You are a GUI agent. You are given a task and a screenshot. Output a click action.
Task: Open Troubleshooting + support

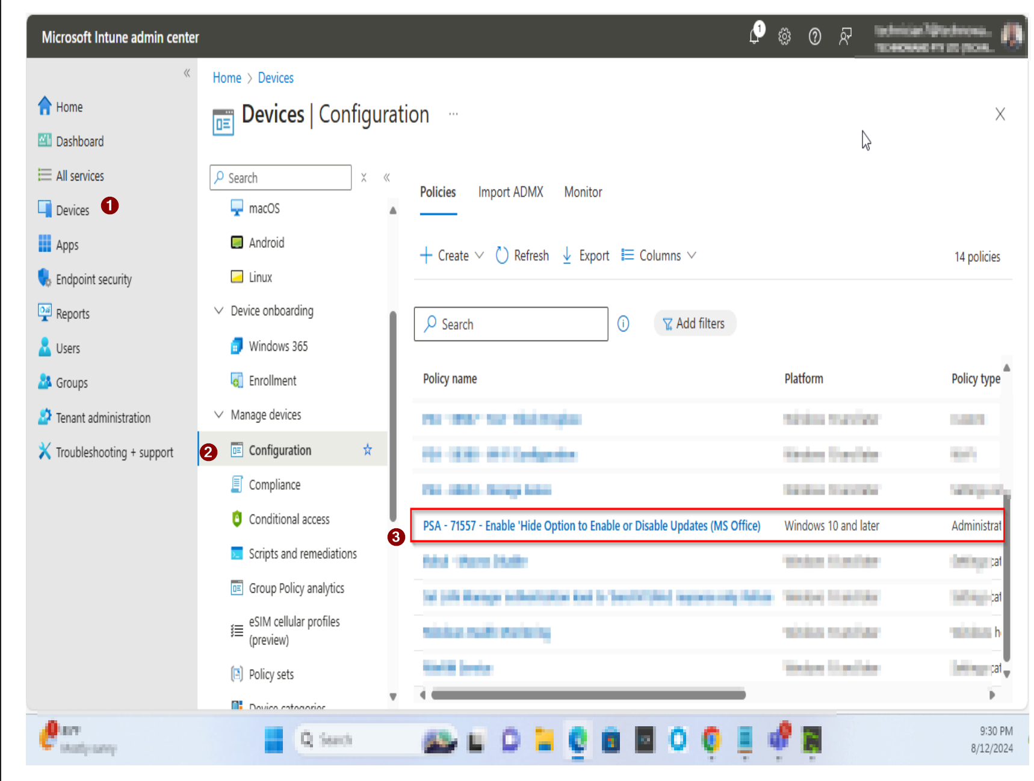click(105, 452)
